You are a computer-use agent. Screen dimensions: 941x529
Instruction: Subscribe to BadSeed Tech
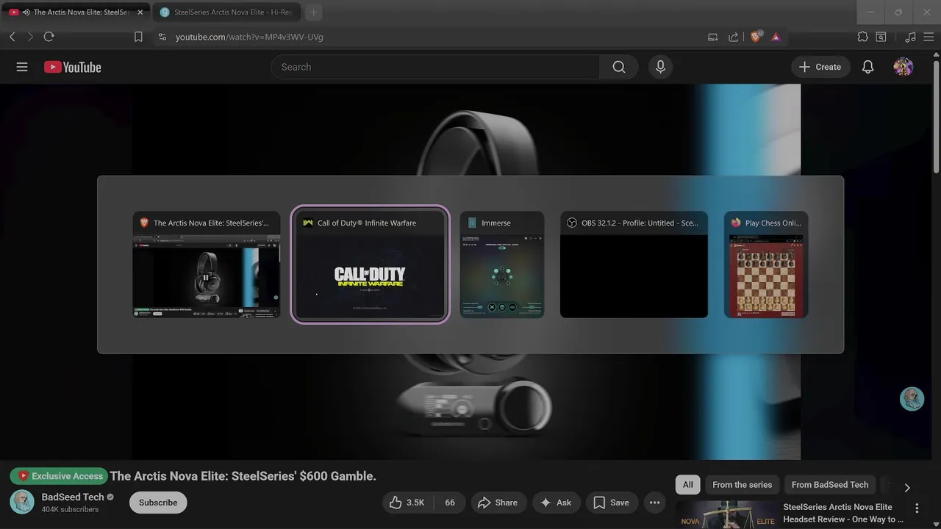point(158,503)
